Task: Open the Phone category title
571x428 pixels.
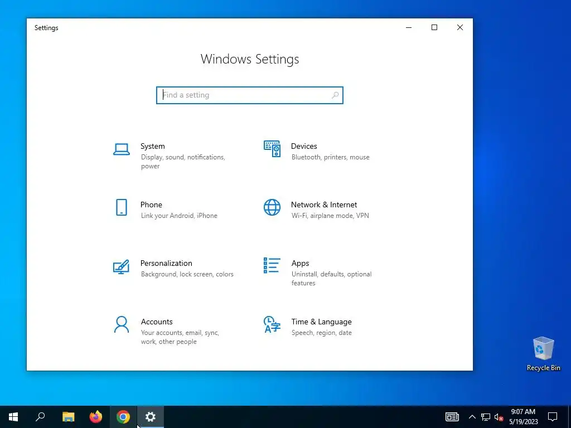Action: [151, 205]
